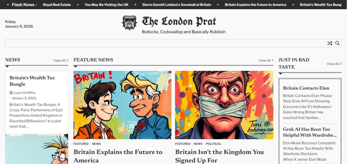This screenshot has width=347, height=164.
Task: Open Storm Goretti snowball flash news item
Action: (x=177, y=5)
